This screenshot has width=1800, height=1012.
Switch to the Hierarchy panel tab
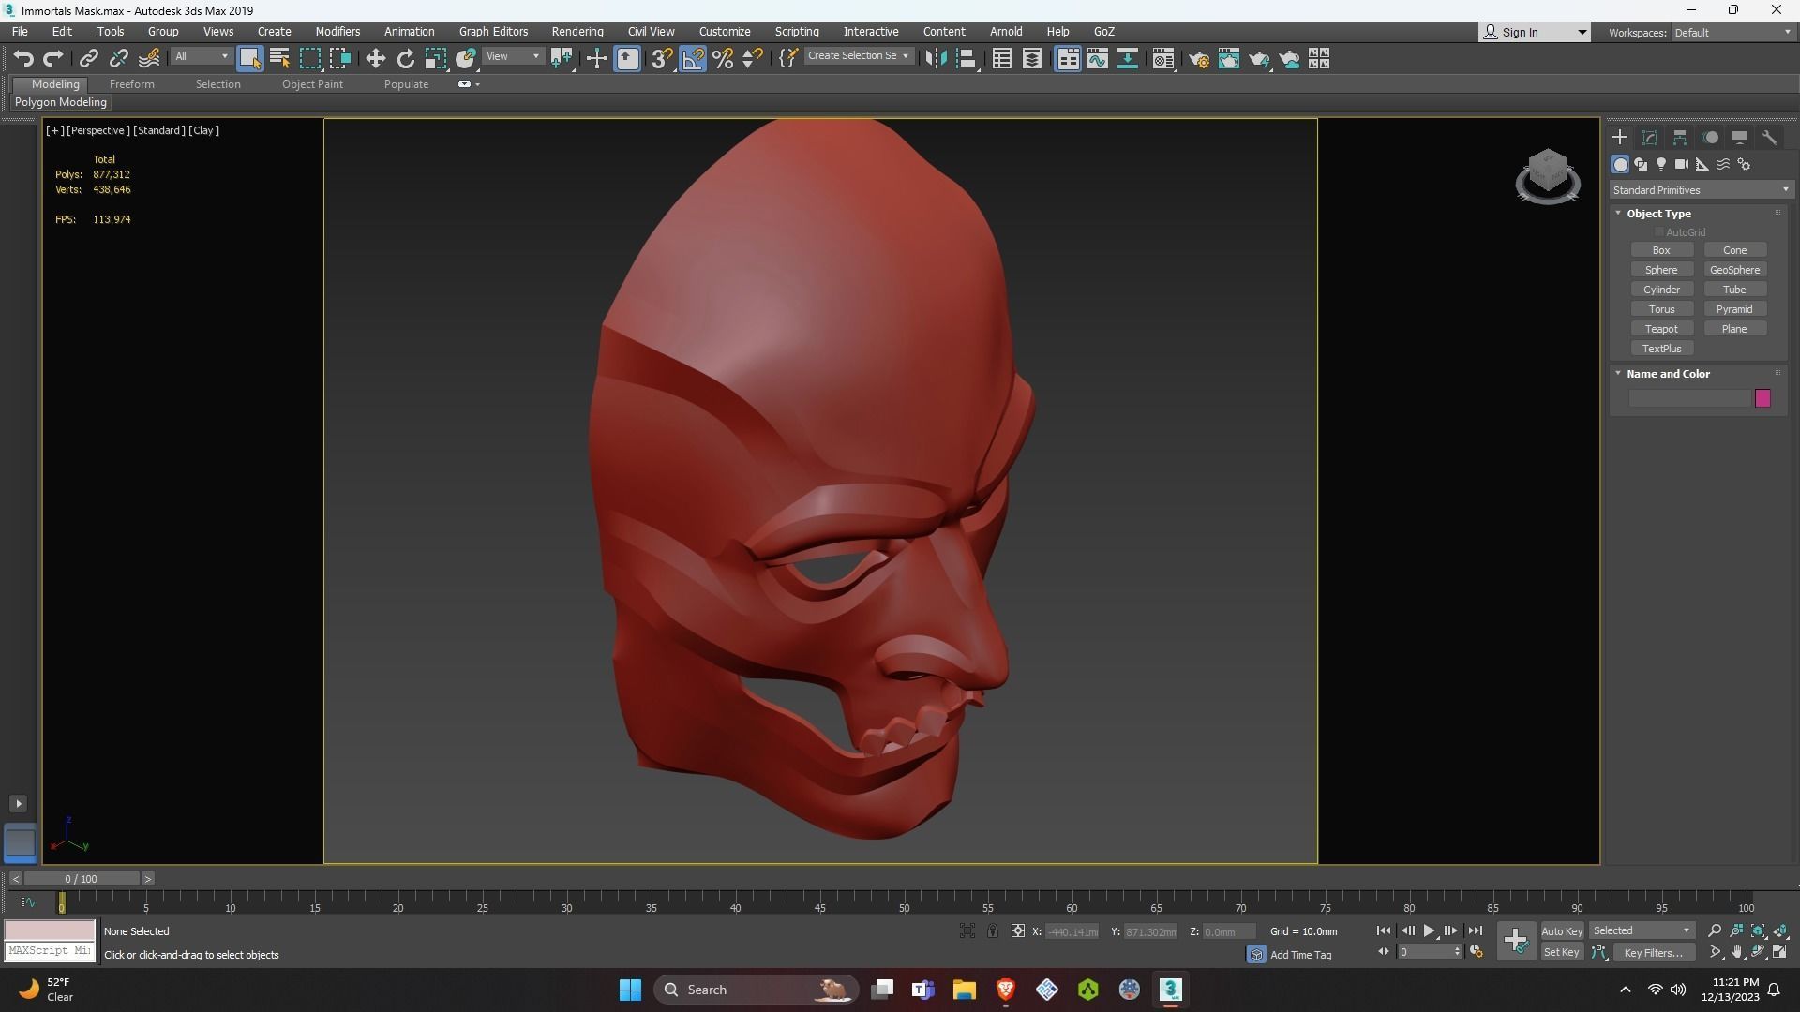1680,137
